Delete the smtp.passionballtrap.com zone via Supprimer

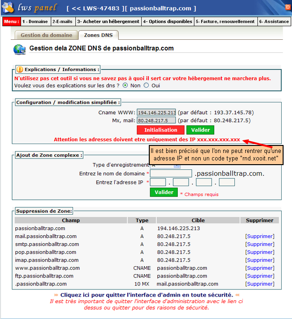pos(260,244)
